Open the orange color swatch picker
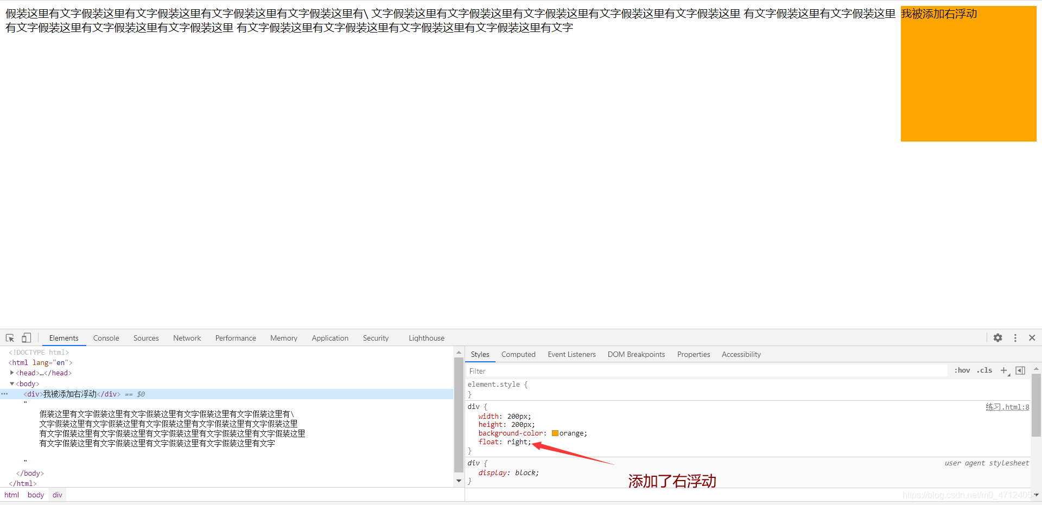Image resolution: width=1042 pixels, height=505 pixels. point(555,433)
